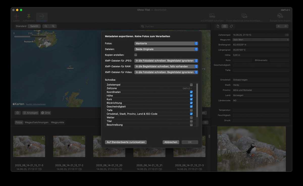303x186 pixels.
Task: Uncheck the Geschwindigkeit checkbox
Action: 191,107
